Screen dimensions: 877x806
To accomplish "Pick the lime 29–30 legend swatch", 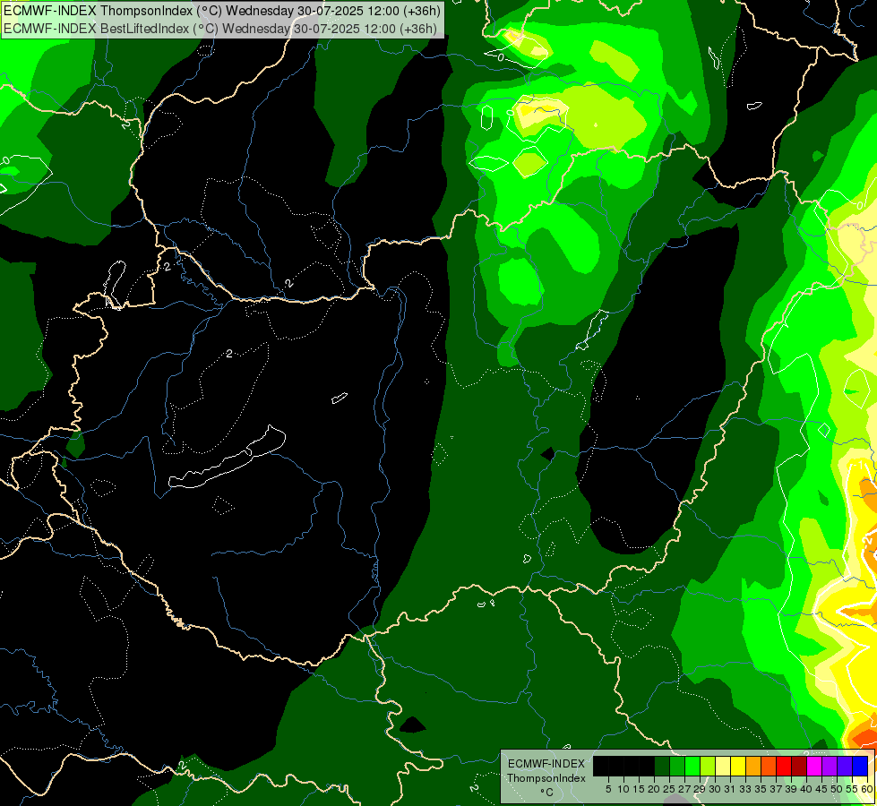I will pyautogui.click(x=708, y=766).
